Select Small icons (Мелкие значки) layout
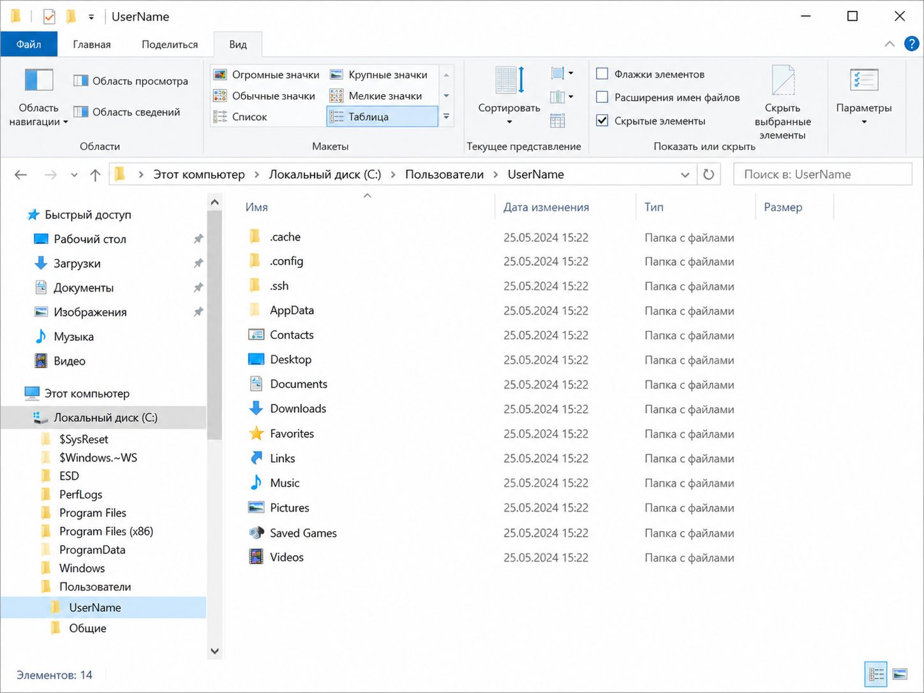The image size is (924, 693). pos(376,96)
